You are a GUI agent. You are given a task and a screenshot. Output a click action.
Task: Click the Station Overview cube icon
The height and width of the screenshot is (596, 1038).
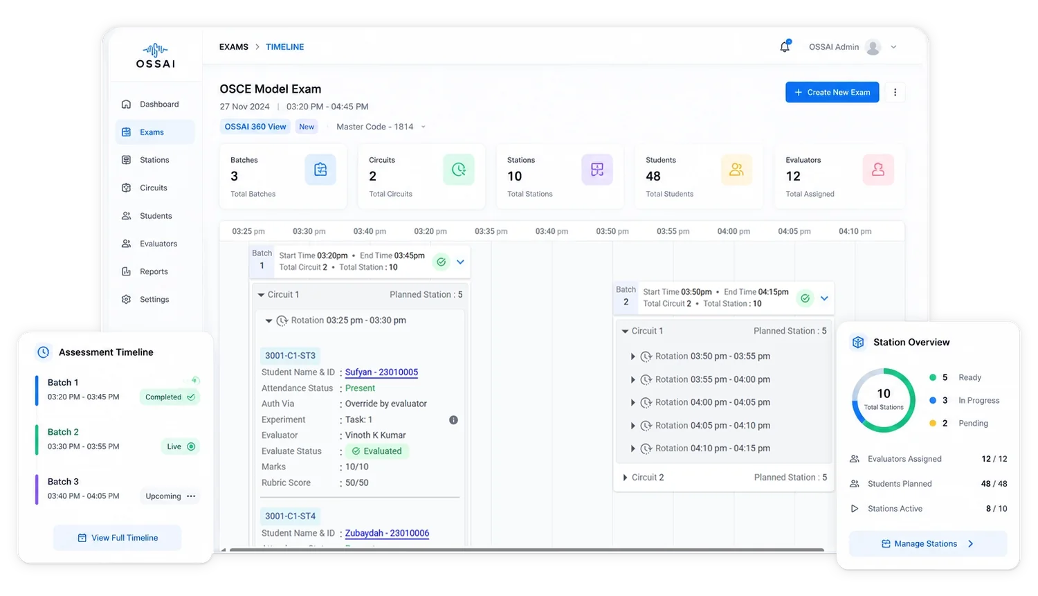point(858,342)
